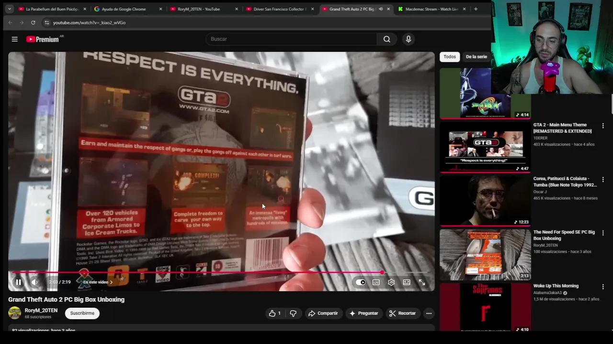Reload the current page
The height and width of the screenshot is (344, 613).
coord(33,22)
